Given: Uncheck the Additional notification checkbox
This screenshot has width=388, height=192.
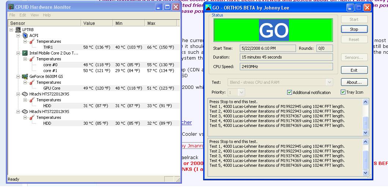Looking at the screenshot, I should [289, 93].
